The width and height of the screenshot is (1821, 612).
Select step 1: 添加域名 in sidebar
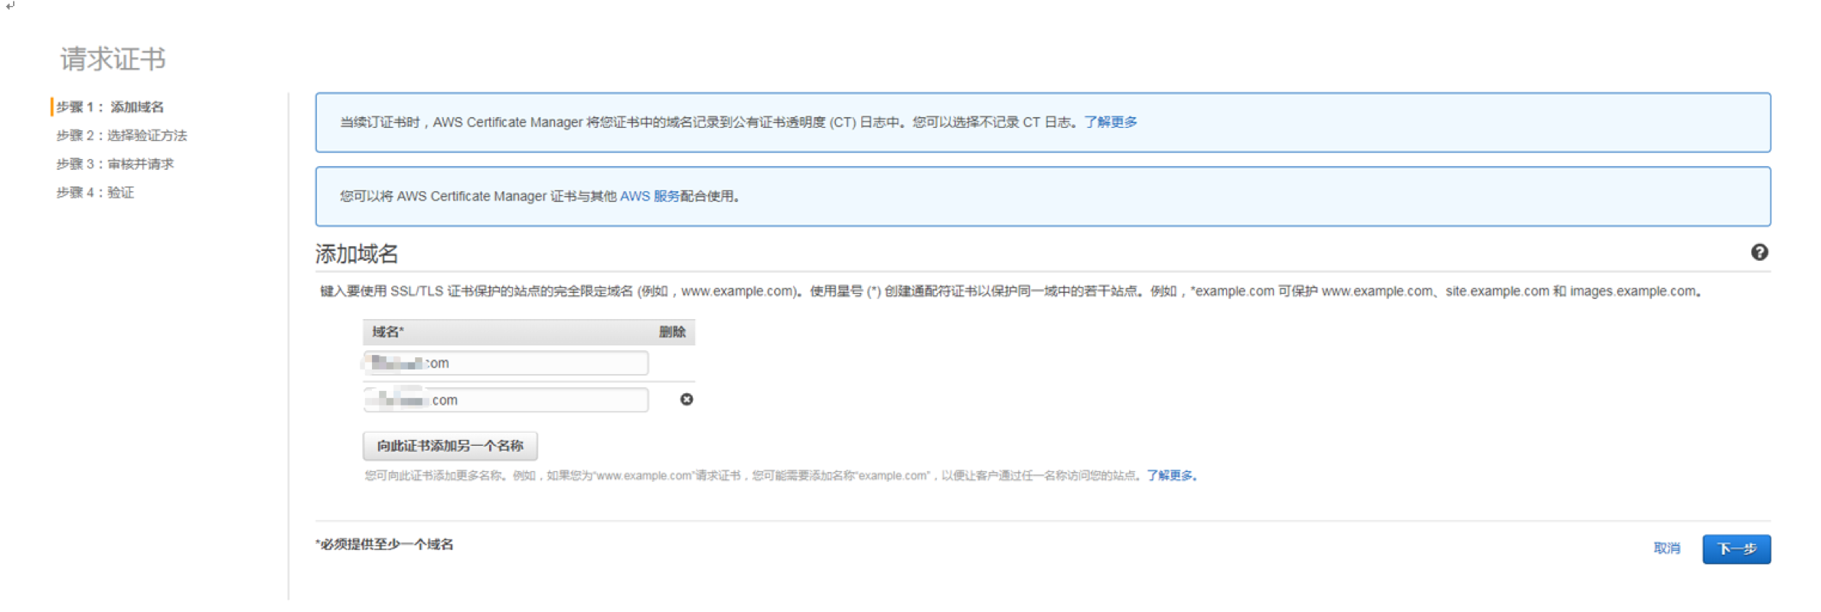pos(109,107)
